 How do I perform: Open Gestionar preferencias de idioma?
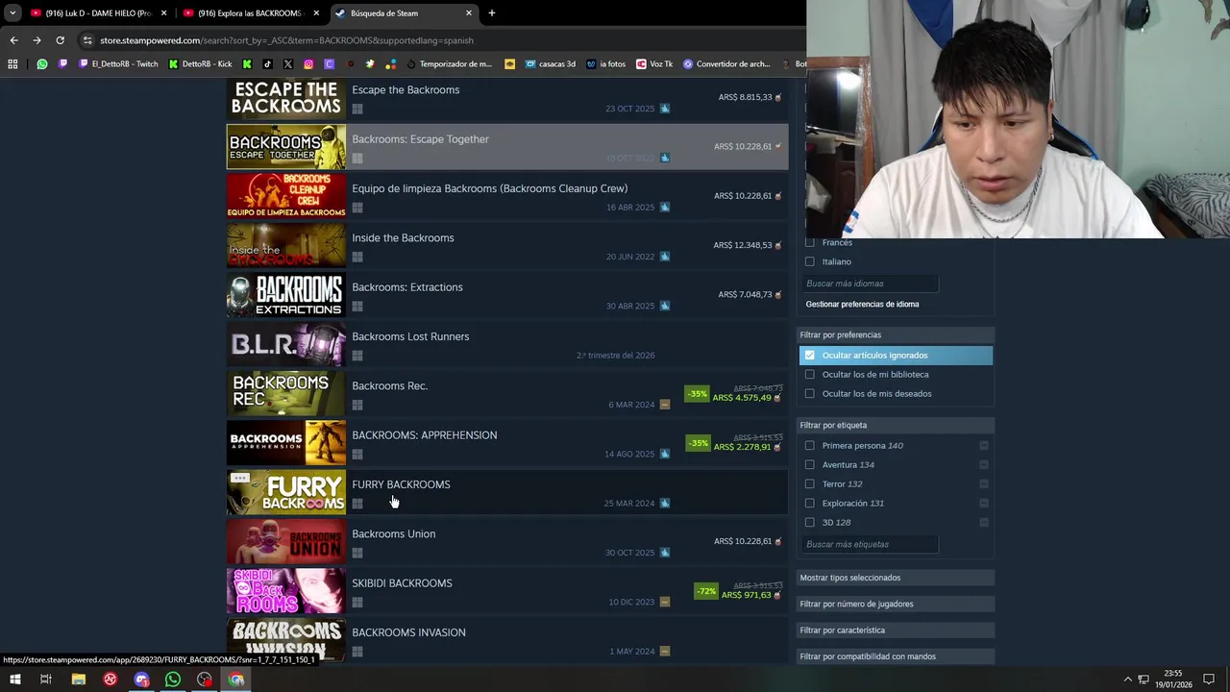coord(862,305)
